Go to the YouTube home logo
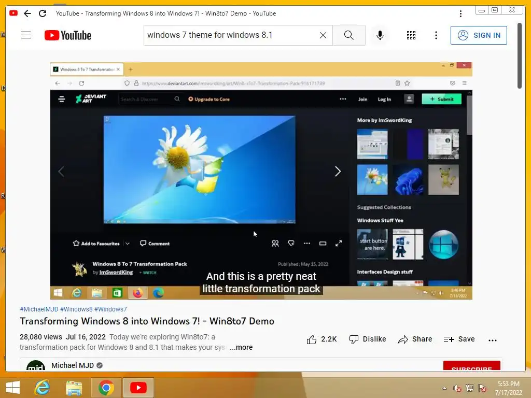The width and height of the screenshot is (531, 398). (x=68, y=35)
